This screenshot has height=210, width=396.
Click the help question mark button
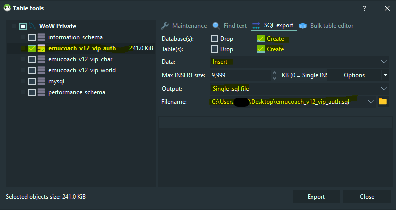click(364, 8)
